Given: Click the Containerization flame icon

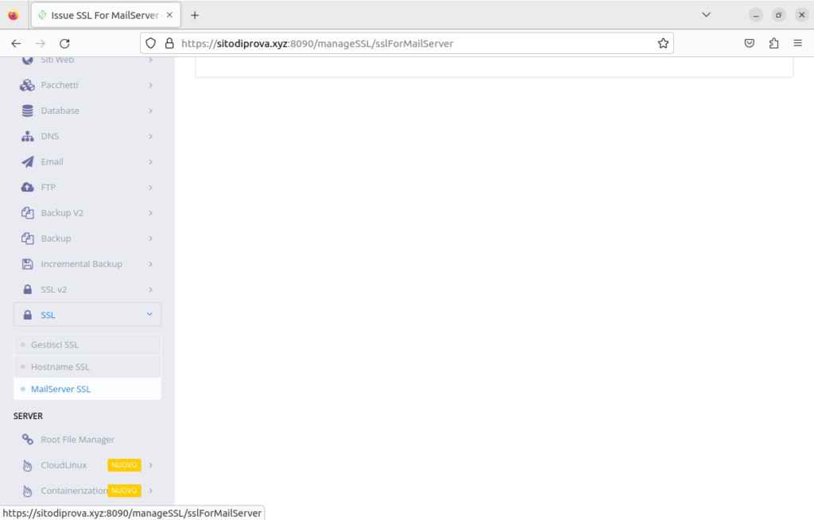Looking at the screenshot, I should [28, 491].
